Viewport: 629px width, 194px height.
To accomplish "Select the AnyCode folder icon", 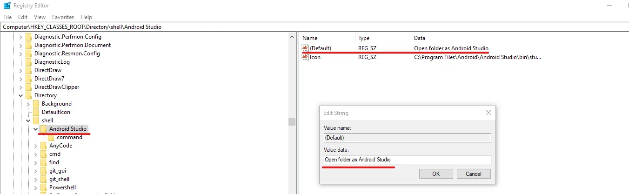I will pos(43,146).
